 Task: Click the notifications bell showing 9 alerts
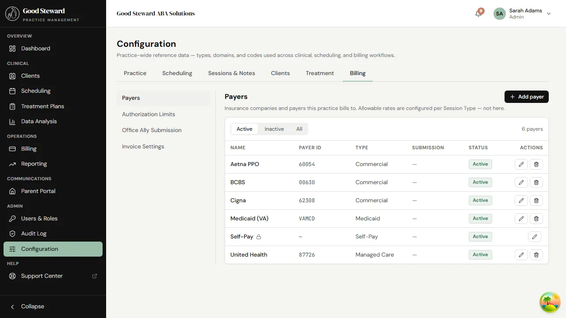478,14
